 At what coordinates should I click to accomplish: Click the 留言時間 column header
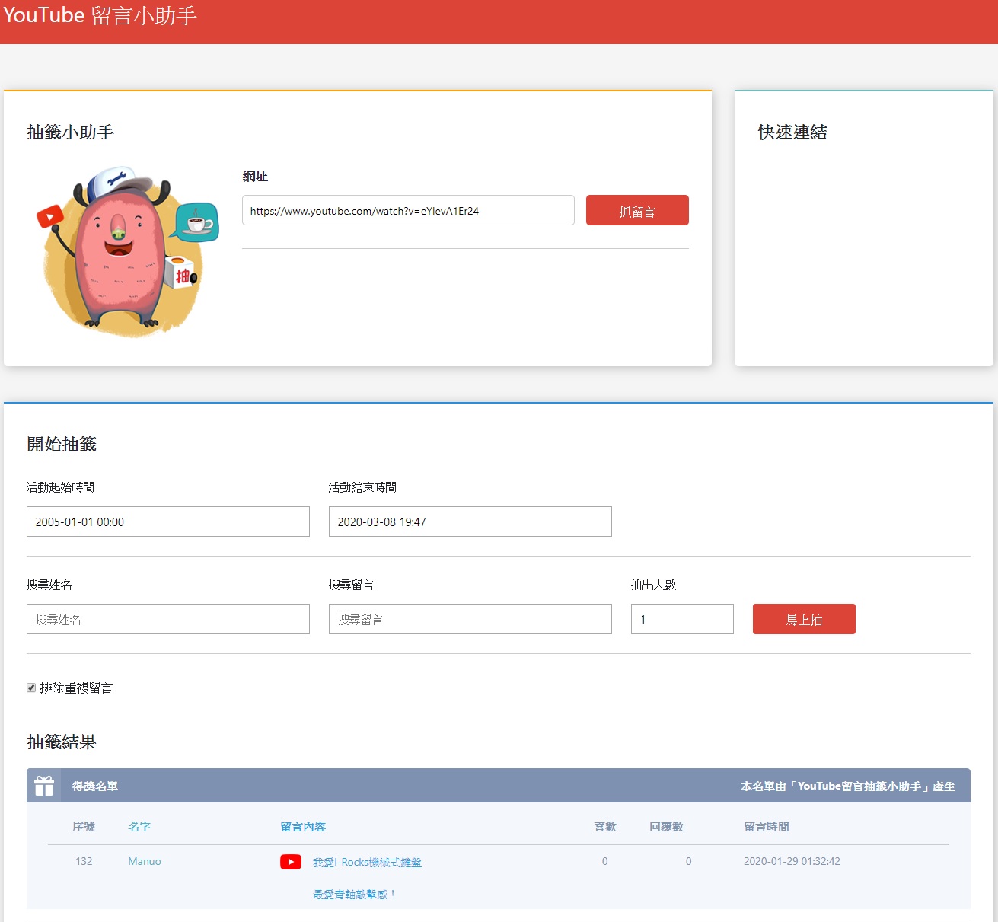[766, 826]
